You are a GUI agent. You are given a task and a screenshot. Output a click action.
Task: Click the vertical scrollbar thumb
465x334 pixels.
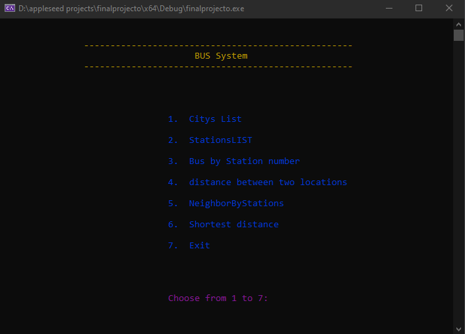458,35
